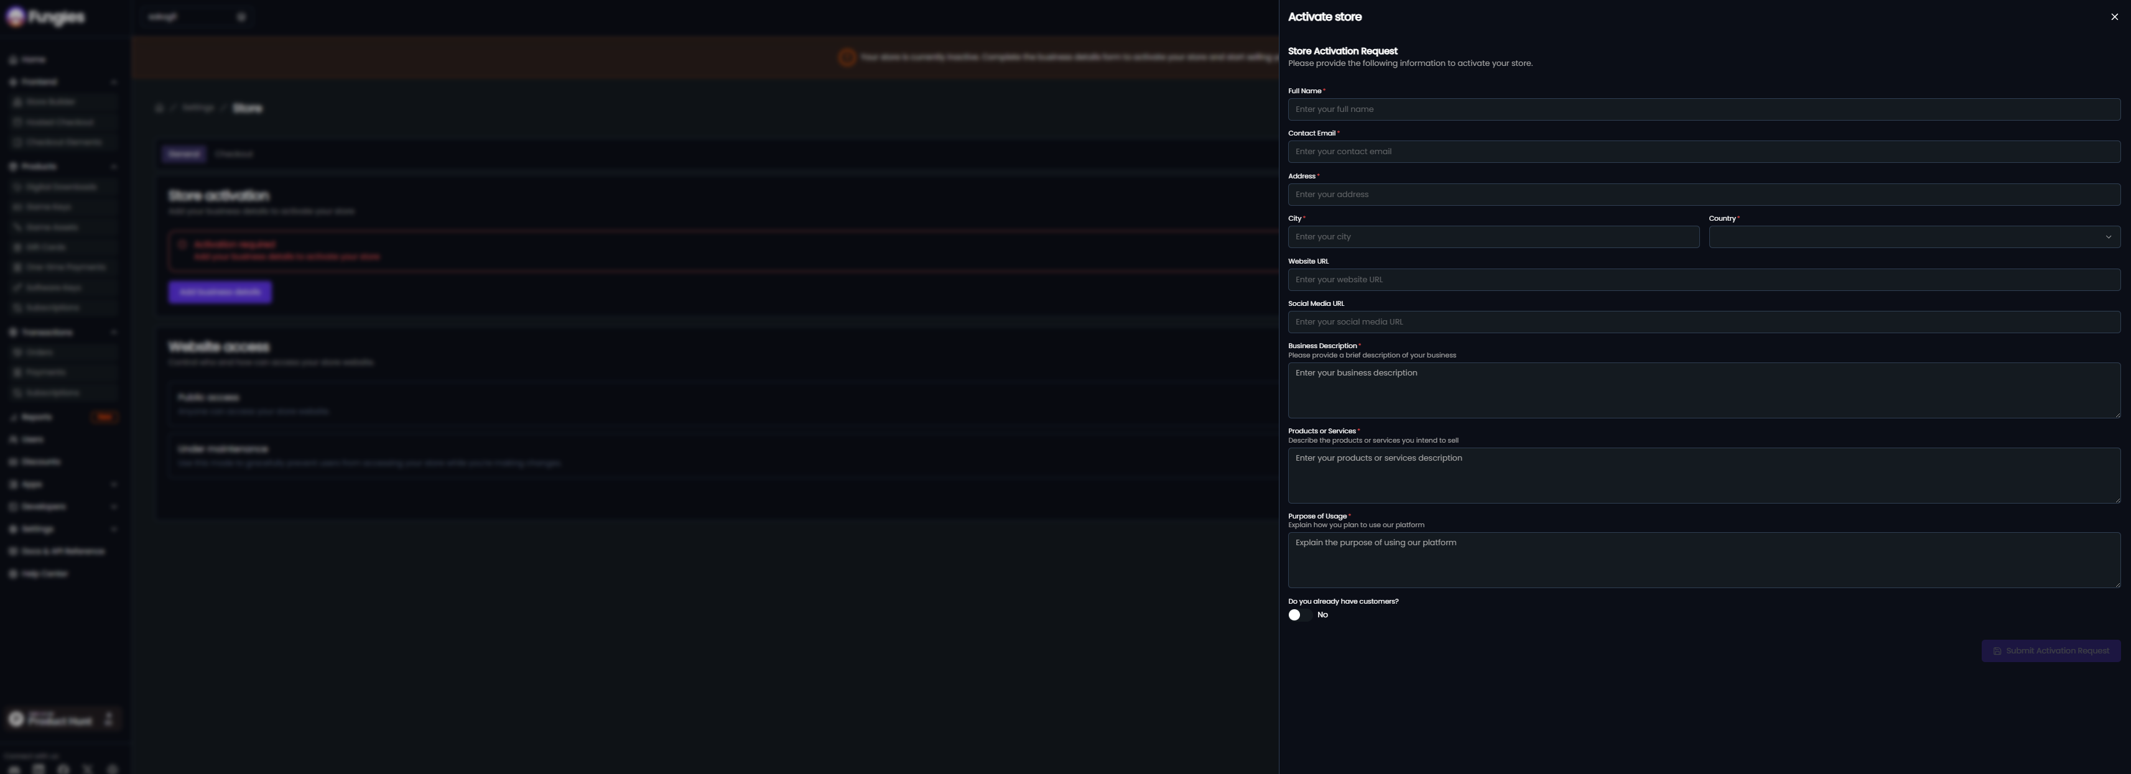Click the Products or Services text area
The height and width of the screenshot is (774, 2131).
tap(1703, 476)
